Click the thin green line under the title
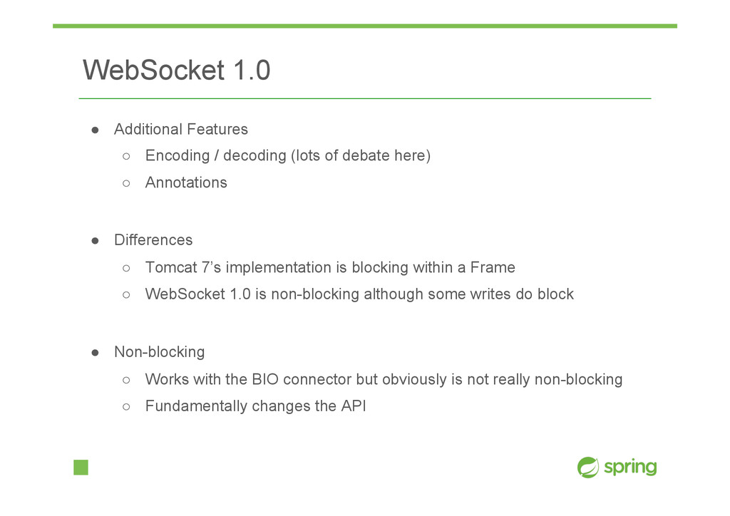The width and height of the screenshot is (730, 516). (365, 98)
